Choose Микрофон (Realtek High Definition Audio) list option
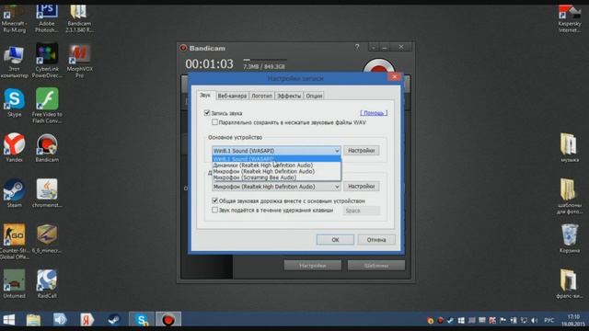The height and width of the screenshot is (331, 589). point(276,171)
